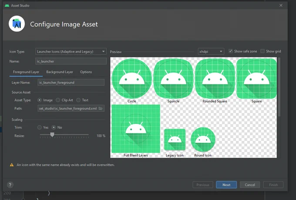The width and height of the screenshot is (296, 200).
Task: Click the Circle icon preview
Action: coord(132,78)
